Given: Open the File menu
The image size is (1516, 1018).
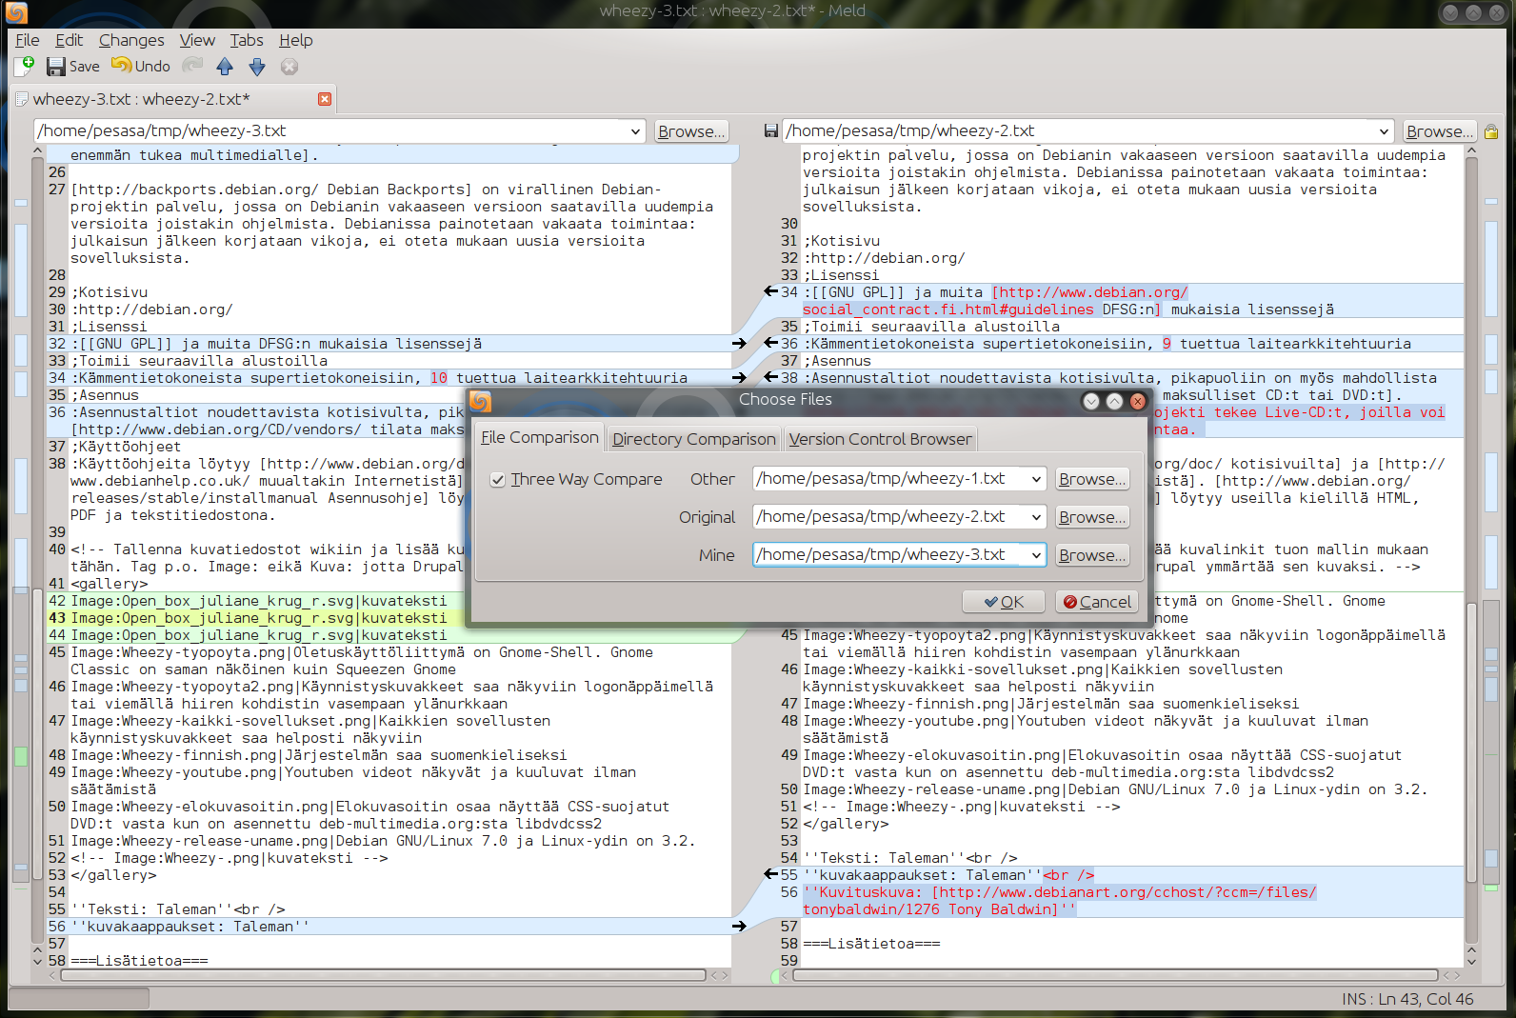Looking at the screenshot, I should tap(28, 40).
